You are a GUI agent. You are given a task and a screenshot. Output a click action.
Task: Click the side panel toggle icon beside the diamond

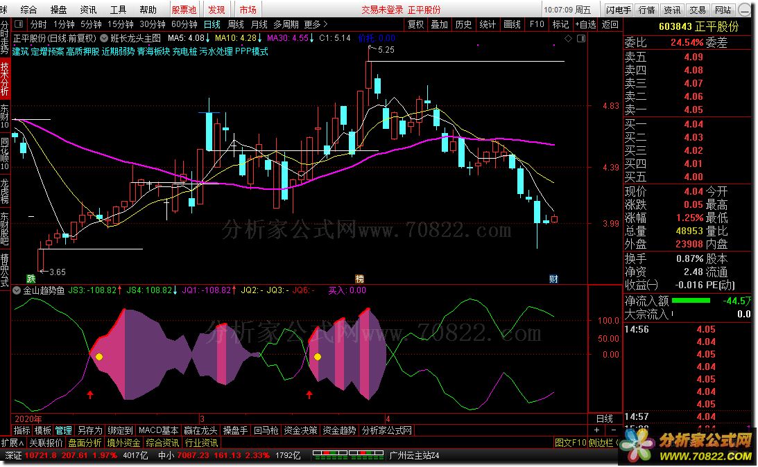click(x=581, y=38)
